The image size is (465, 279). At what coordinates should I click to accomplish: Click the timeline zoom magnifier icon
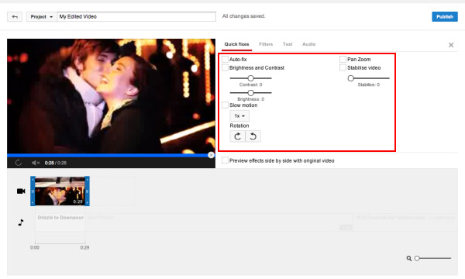point(409,258)
